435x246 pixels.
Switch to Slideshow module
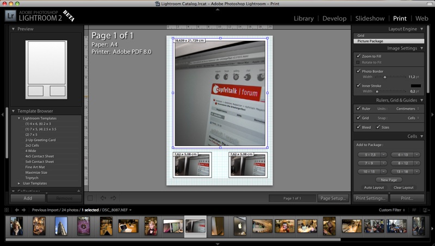[370, 18]
